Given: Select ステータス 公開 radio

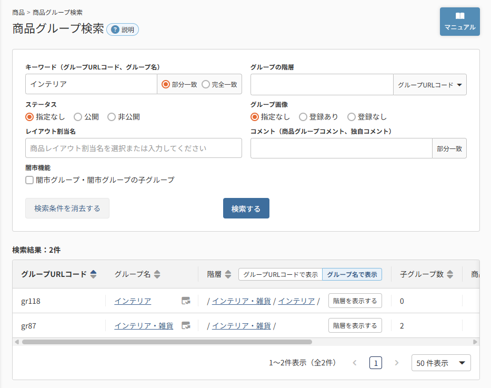Looking at the screenshot, I should click(x=78, y=117).
